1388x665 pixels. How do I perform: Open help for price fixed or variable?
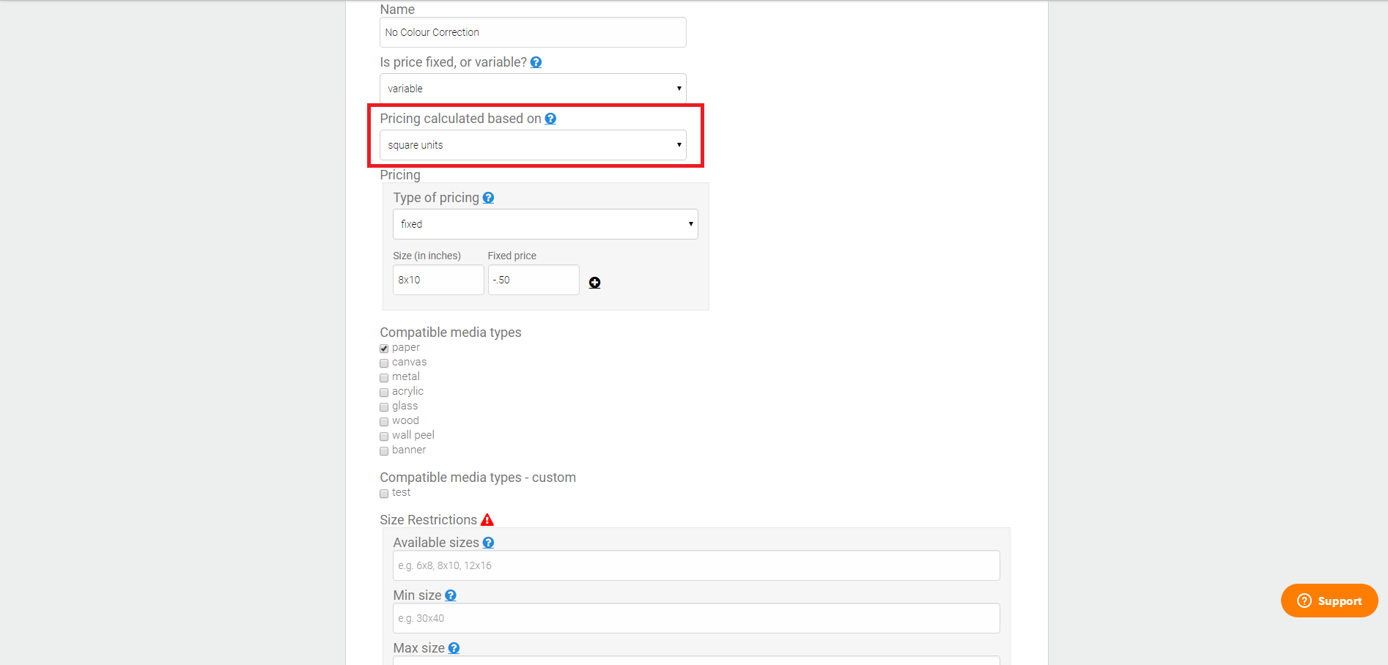tap(536, 62)
